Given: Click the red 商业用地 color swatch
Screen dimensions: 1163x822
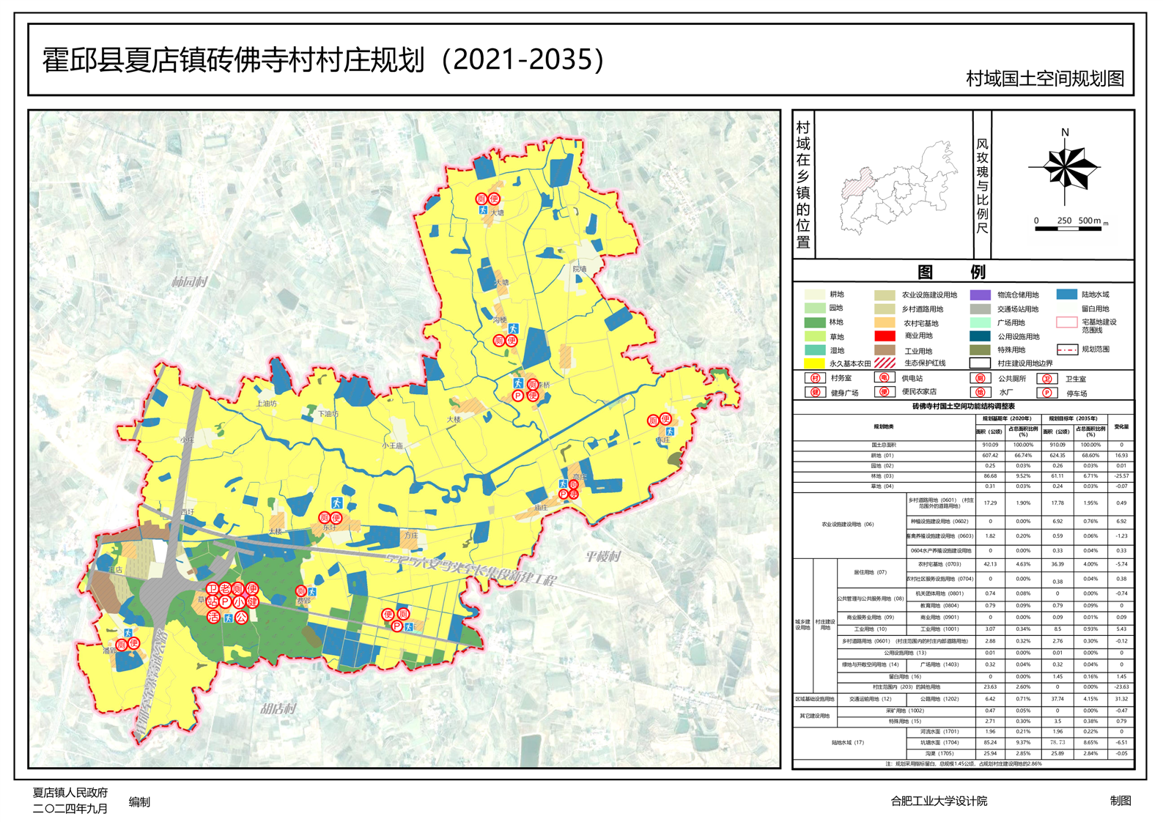Looking at the screenshot, I should click(885, 336).
